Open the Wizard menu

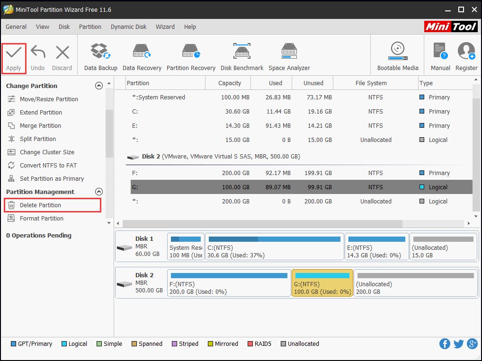click(165, 26)
